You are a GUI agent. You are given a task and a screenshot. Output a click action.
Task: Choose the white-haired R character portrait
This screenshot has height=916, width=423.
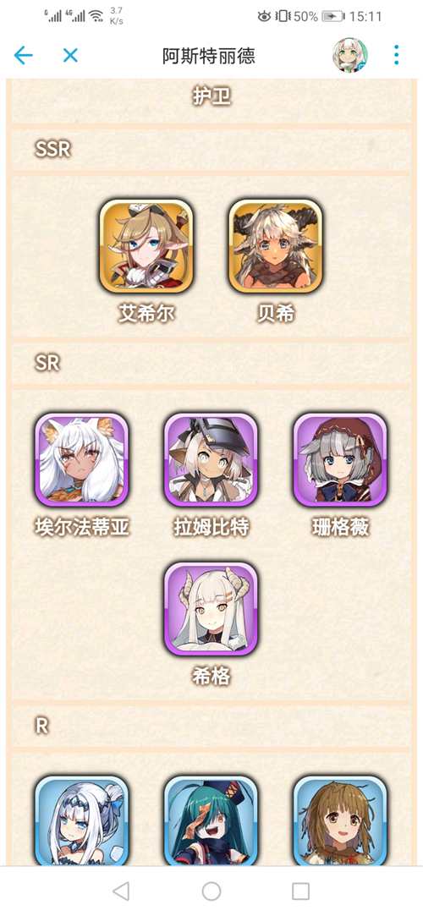tap(82, 820)
